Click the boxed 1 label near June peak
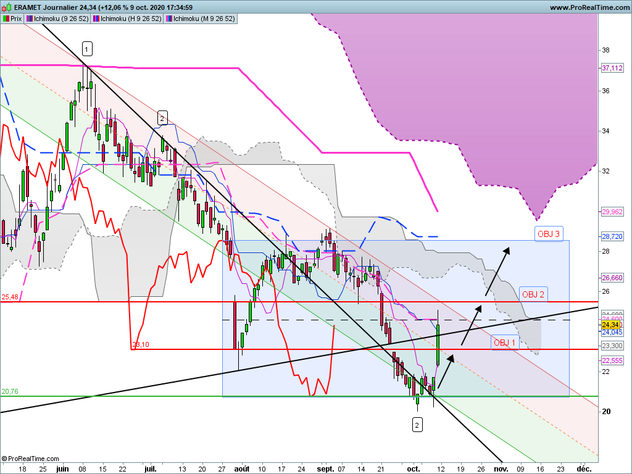This screenshot has height=474, width=632. (87, 49)
